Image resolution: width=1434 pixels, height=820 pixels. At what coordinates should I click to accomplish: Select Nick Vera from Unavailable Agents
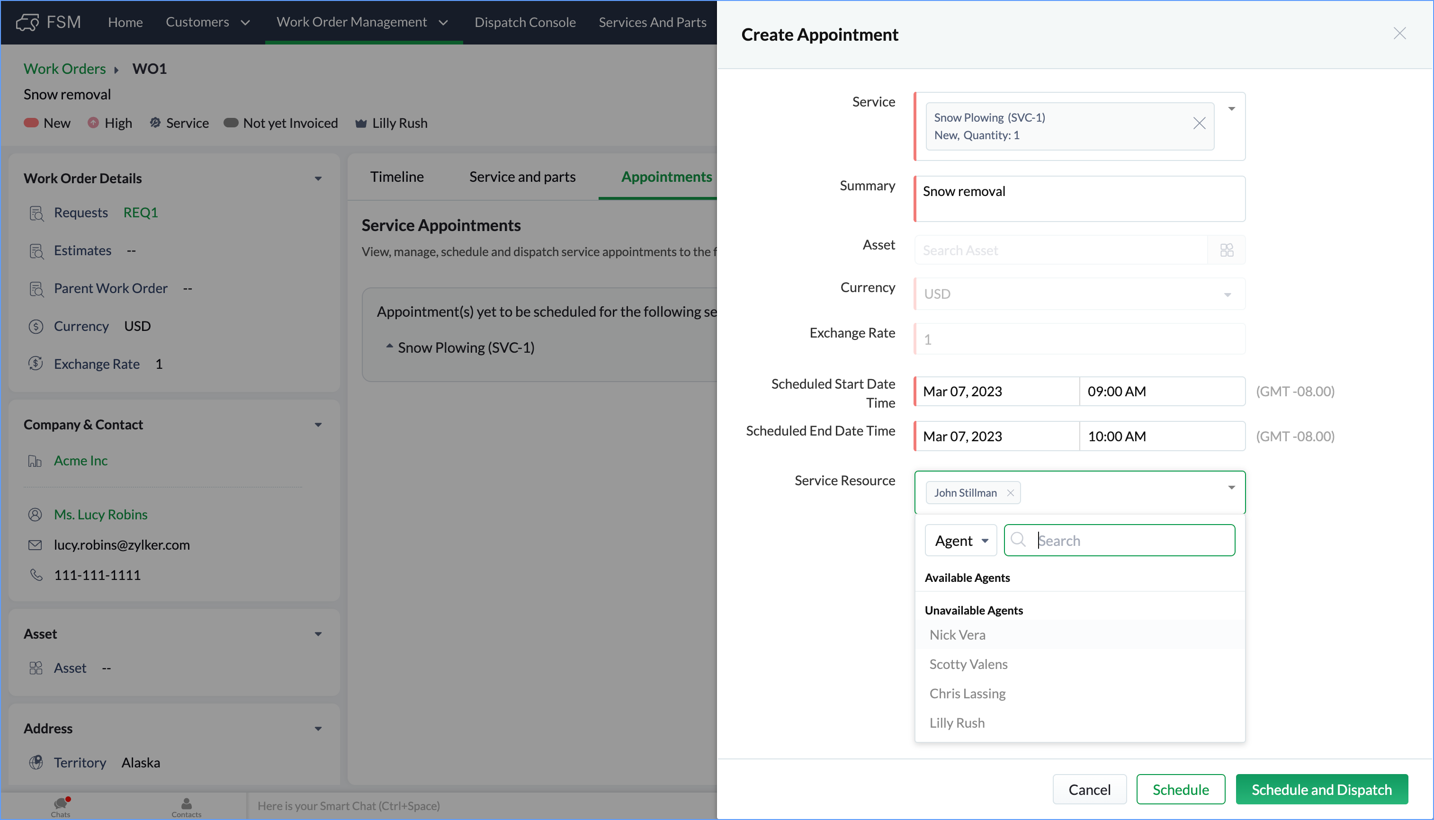click(1079, 635)
